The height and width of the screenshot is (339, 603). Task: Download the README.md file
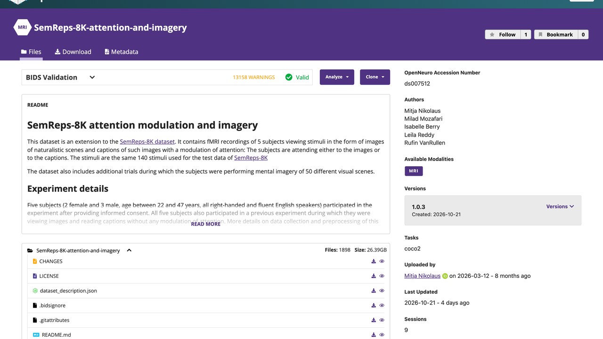click(x=374, y=335)
